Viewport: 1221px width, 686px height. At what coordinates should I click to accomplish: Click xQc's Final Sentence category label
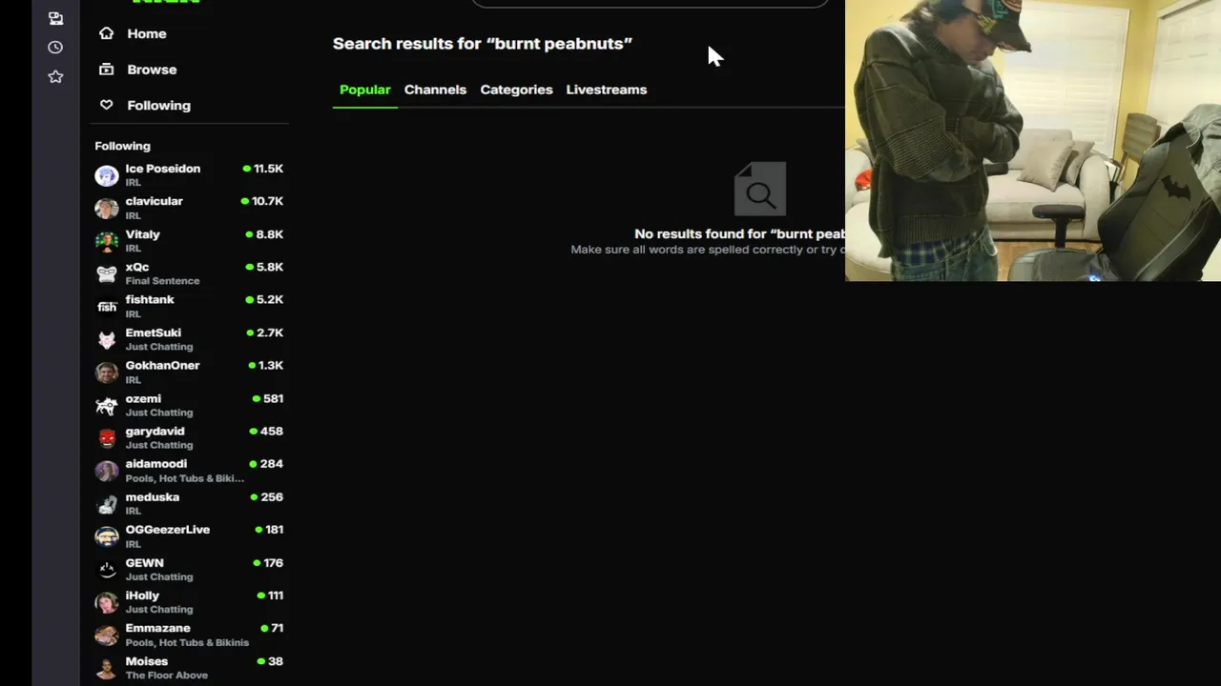pos(162,281)
